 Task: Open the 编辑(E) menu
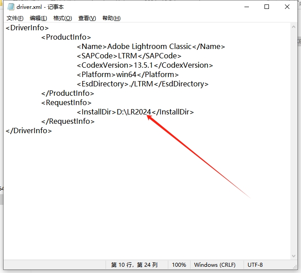[38, 18]
